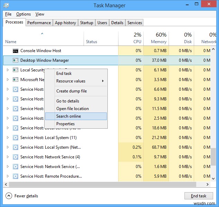
Task: Click gear icon of Service Host: Local System (Net...
Action: point(16,147)
